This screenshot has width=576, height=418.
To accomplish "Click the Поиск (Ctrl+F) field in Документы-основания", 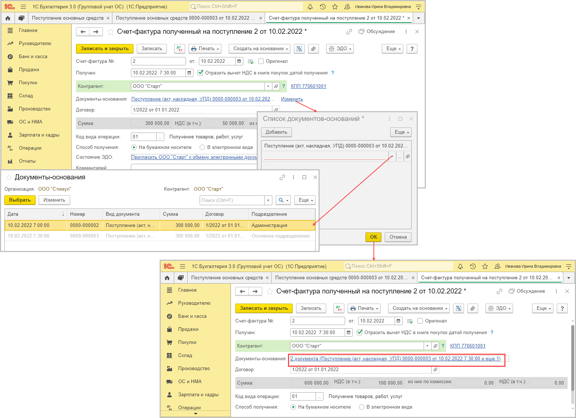I will [232, 200].
